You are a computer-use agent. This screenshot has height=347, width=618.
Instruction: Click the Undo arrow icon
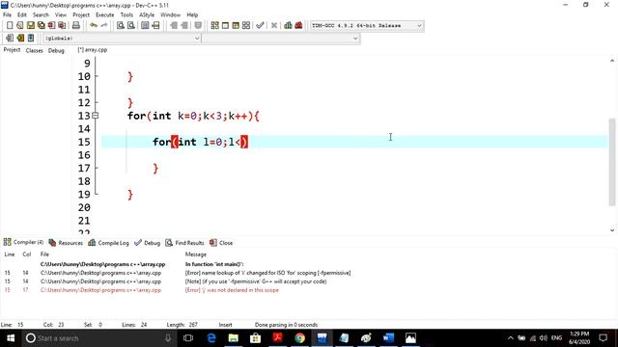tap(94, 25)
